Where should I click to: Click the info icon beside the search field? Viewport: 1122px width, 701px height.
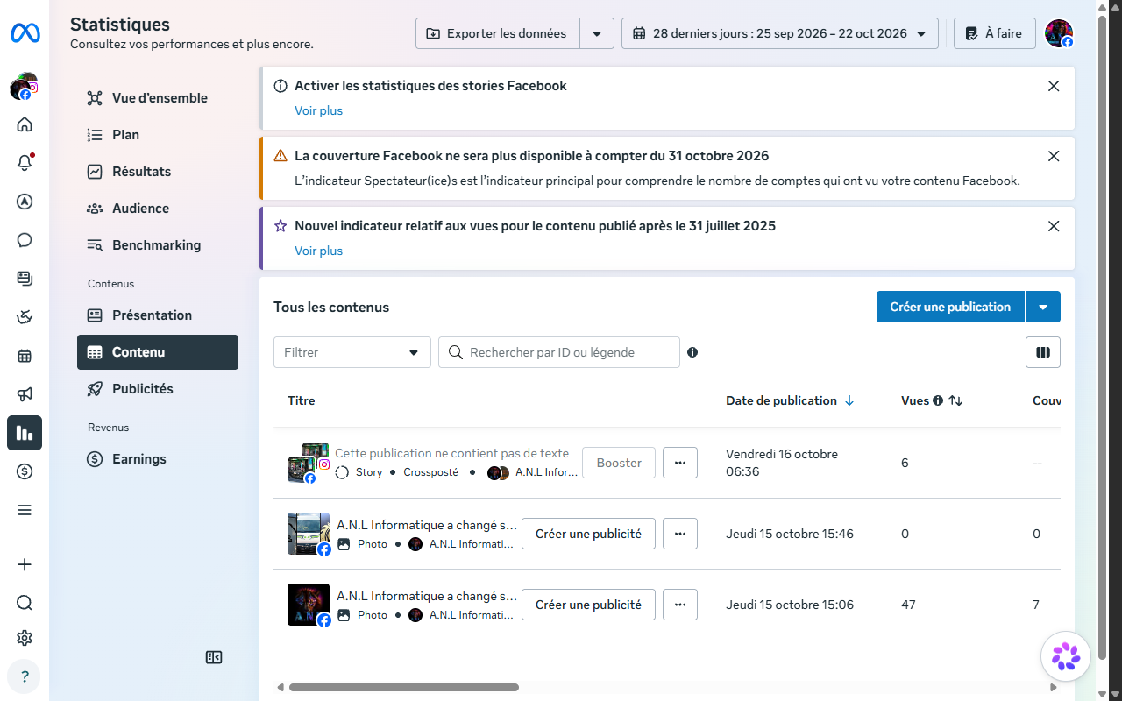pos(692,352)
